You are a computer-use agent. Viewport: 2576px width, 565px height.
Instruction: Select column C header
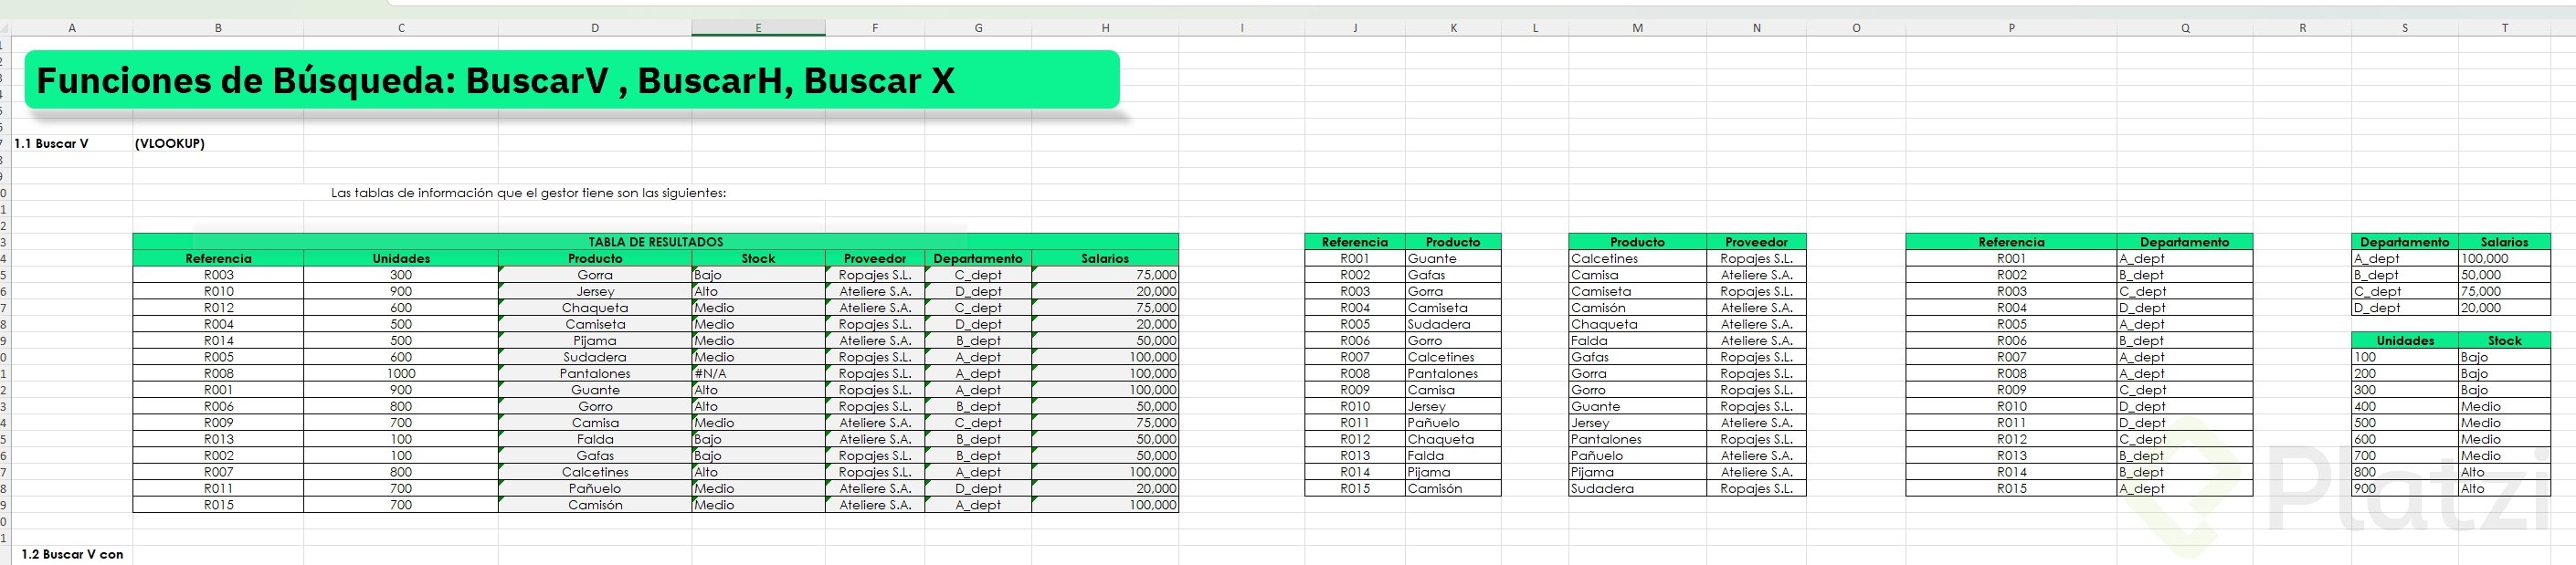coord(401,28)
